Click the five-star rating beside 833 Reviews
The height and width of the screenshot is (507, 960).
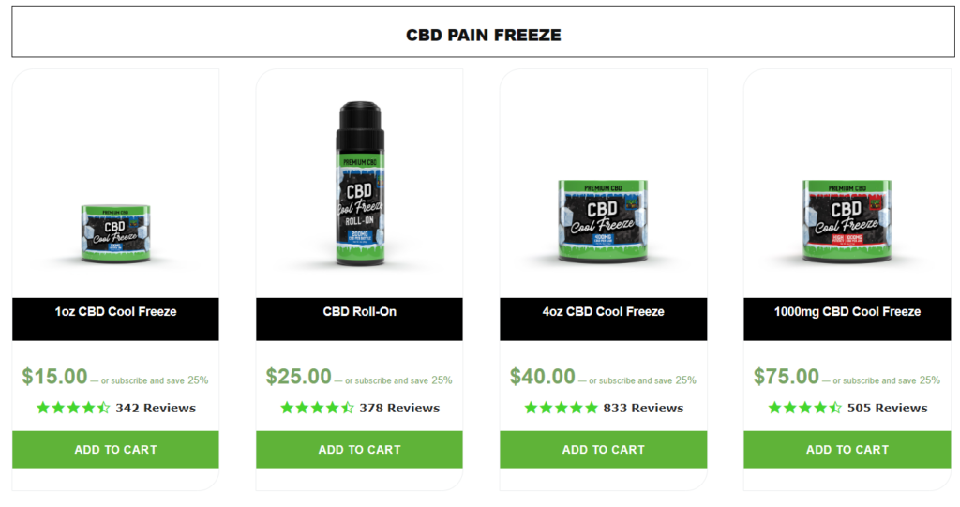(561, 408)
